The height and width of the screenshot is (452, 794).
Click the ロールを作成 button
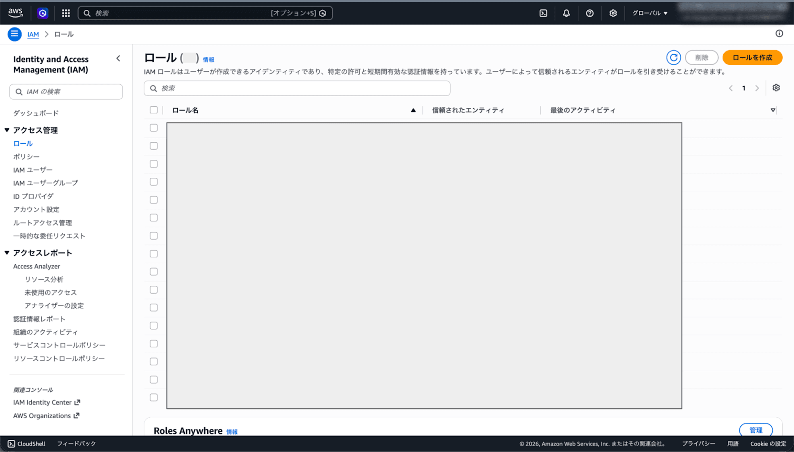tap(752, 58)
